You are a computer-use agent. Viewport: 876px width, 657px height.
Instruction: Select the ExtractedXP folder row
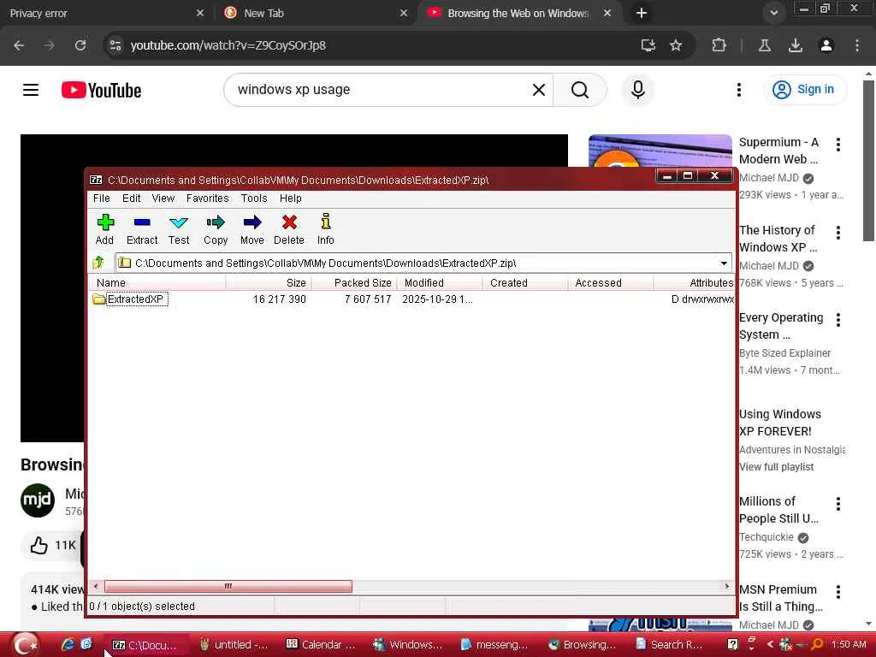(412, 299)
